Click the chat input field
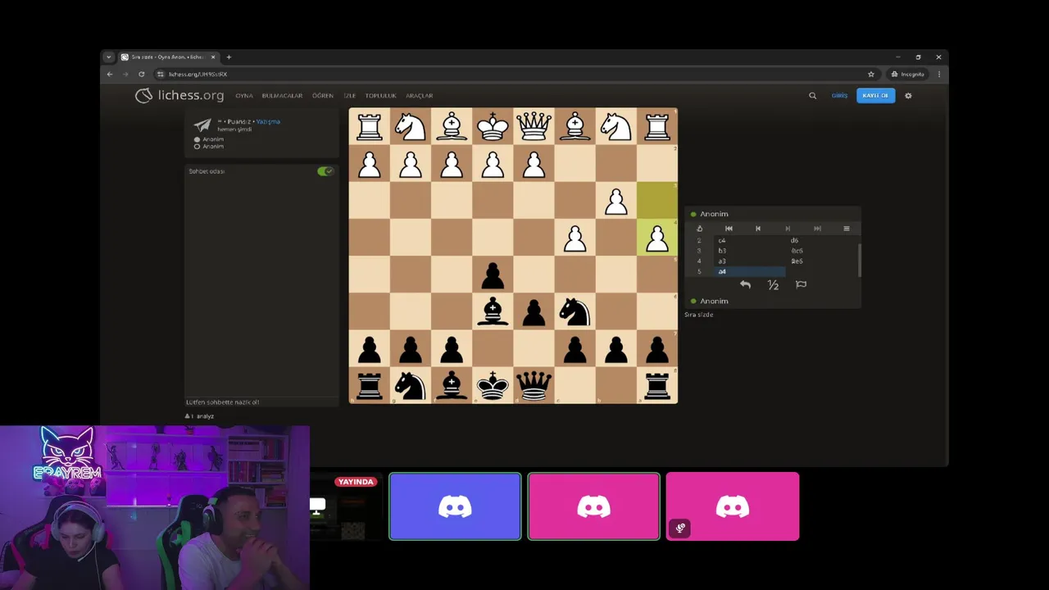Viewport: 1049px width, 590px height. pyautogui.click(x=261, y=402)
